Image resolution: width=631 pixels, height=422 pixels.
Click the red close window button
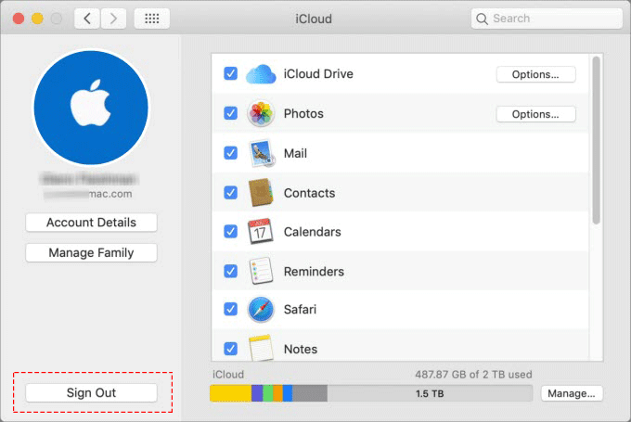[x=19, y=19]
